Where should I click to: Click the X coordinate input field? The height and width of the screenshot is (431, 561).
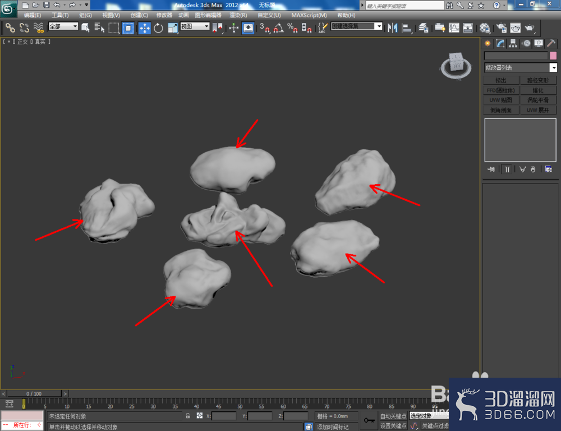224,416
